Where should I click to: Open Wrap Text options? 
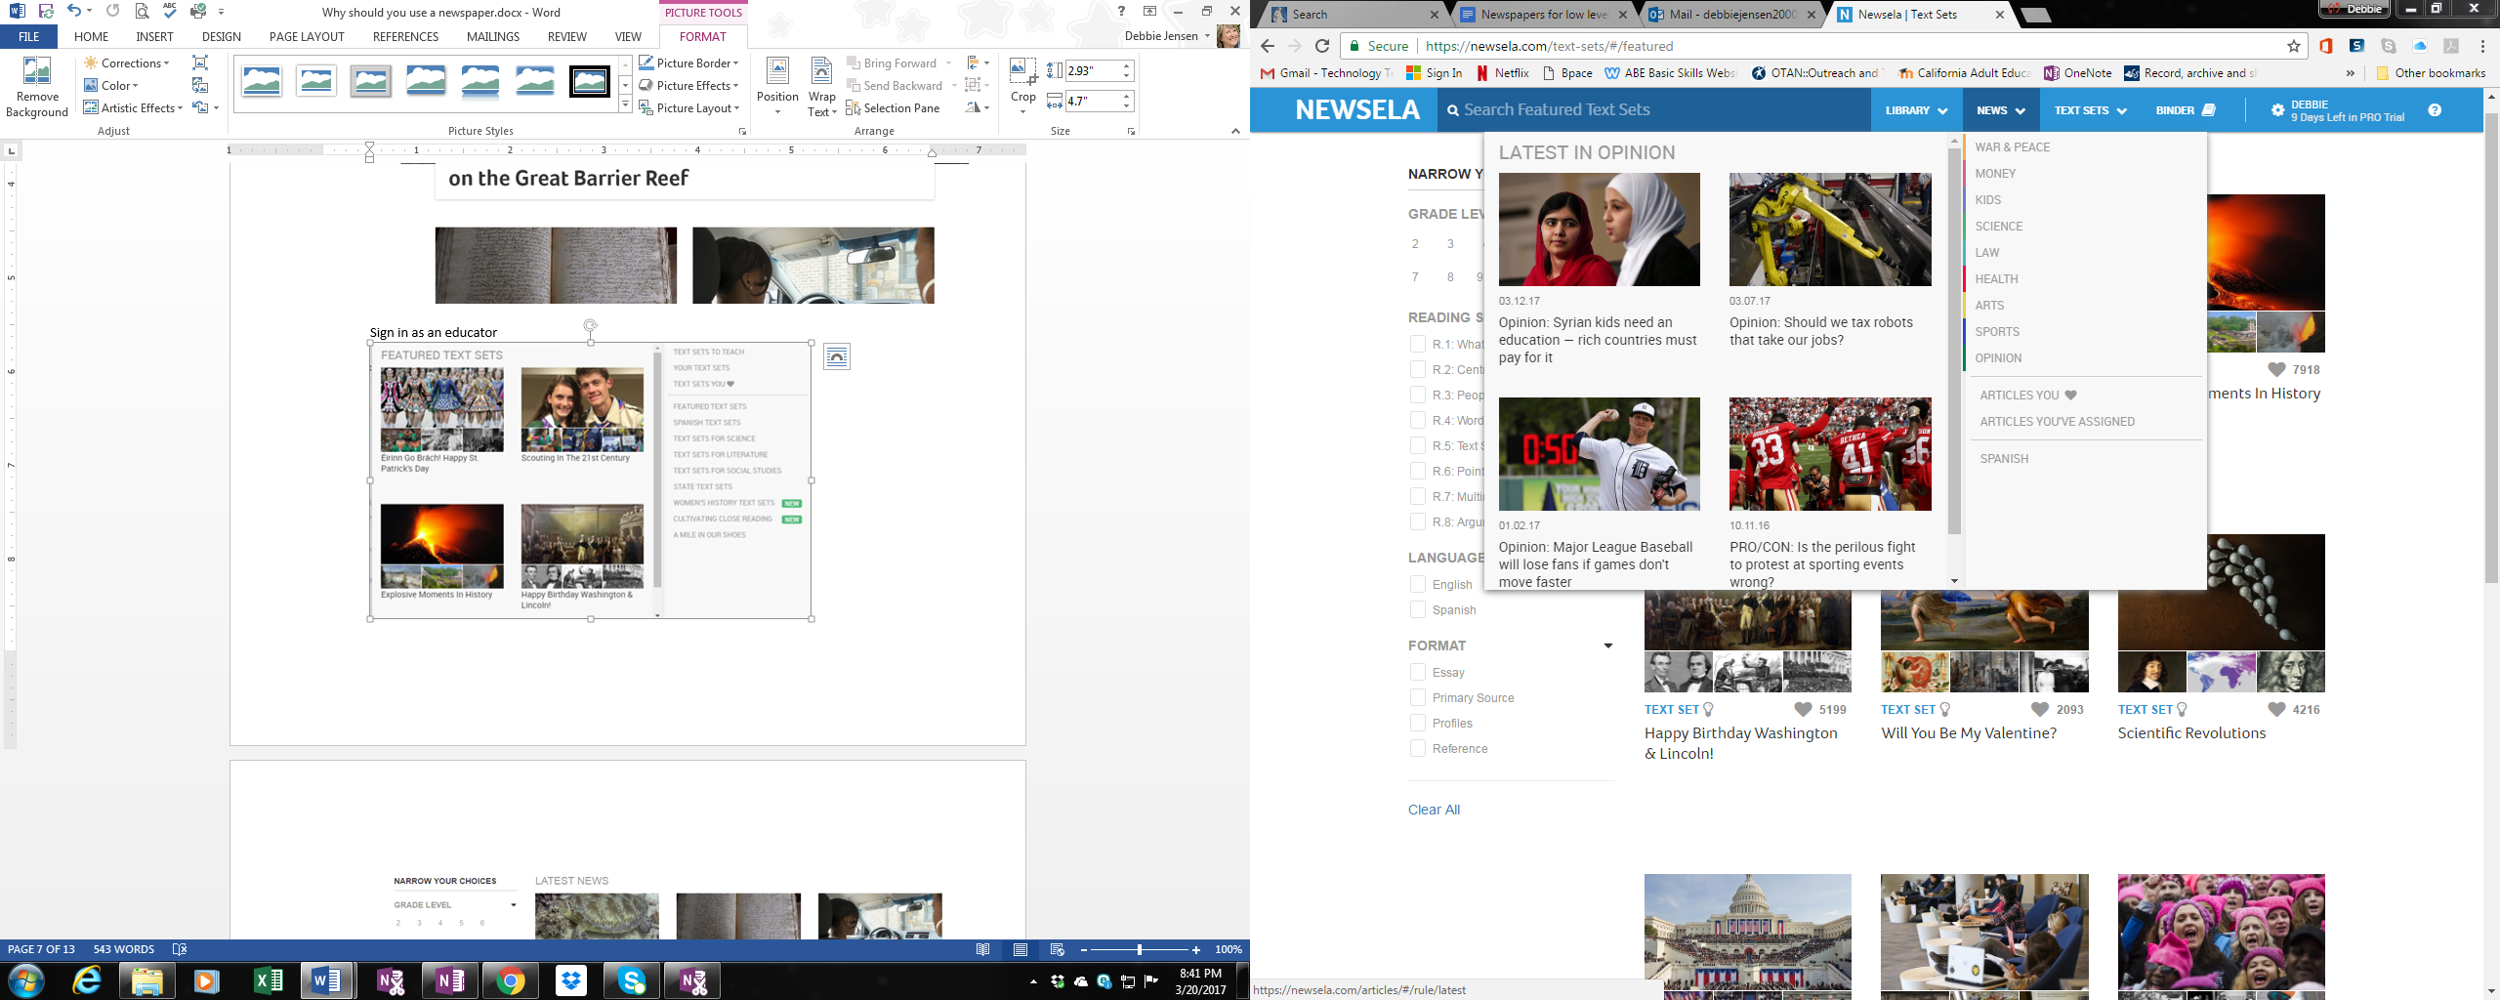coord(822,86)
